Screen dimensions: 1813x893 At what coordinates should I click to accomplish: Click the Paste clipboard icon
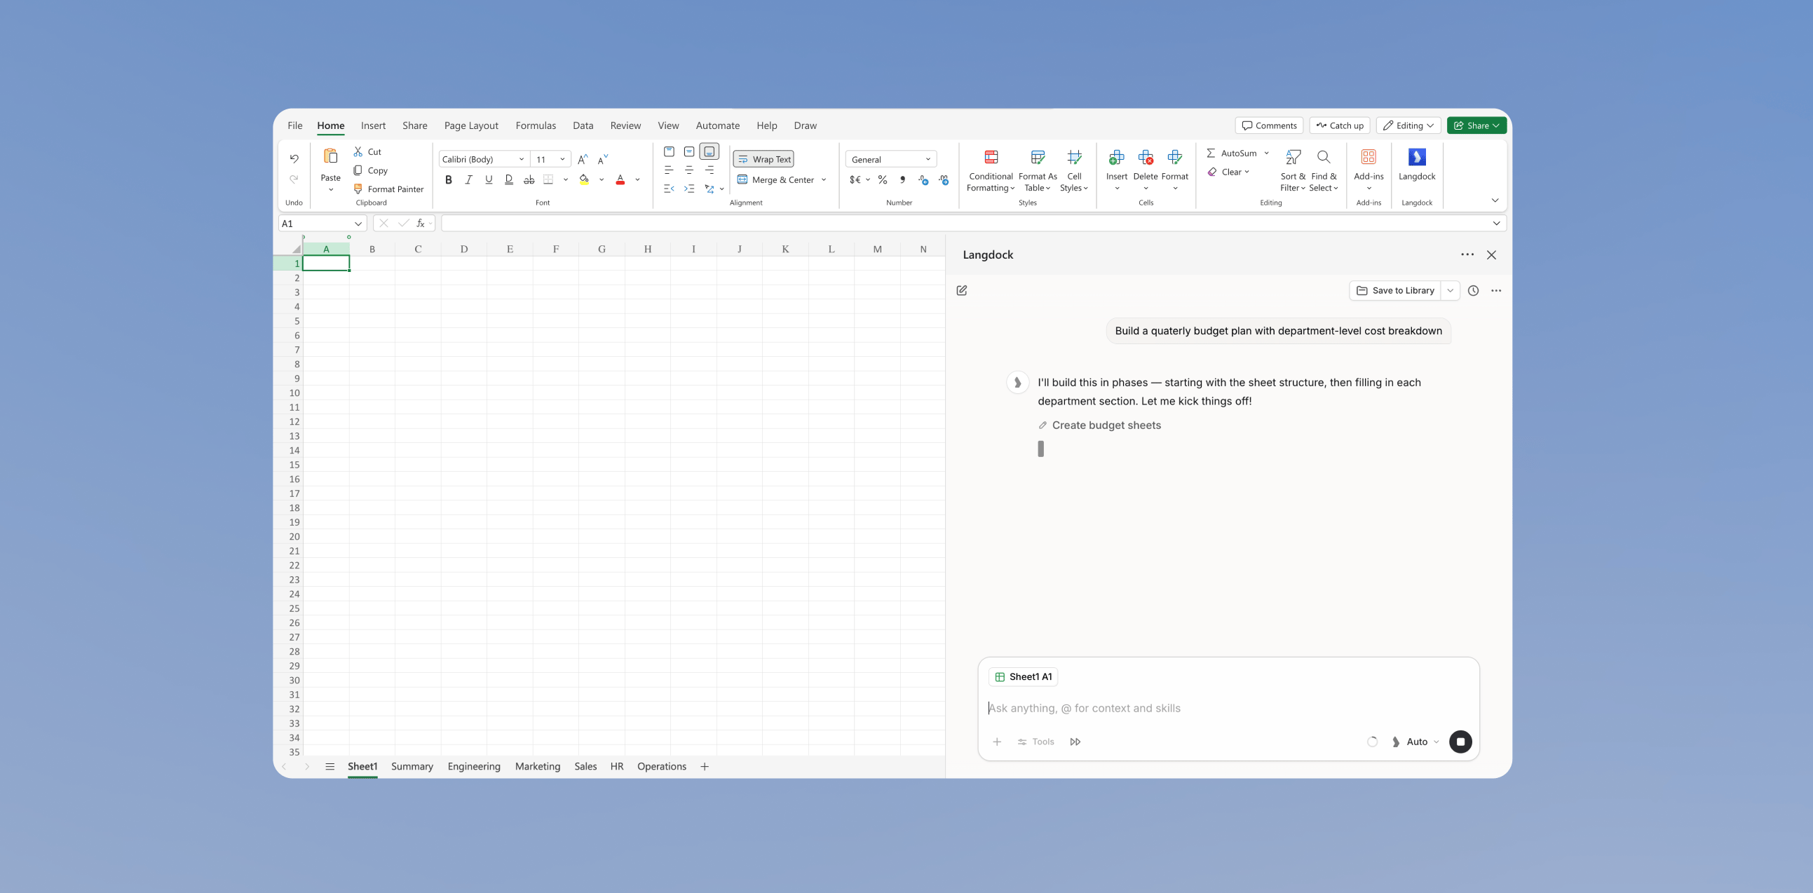pos(330,156)
